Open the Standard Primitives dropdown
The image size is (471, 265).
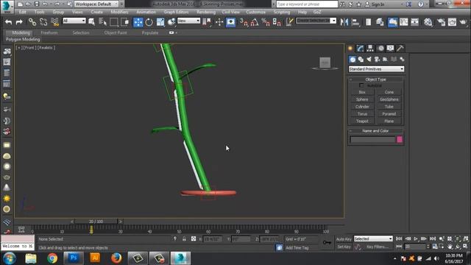pyautogui.click(x=376, y=68)
